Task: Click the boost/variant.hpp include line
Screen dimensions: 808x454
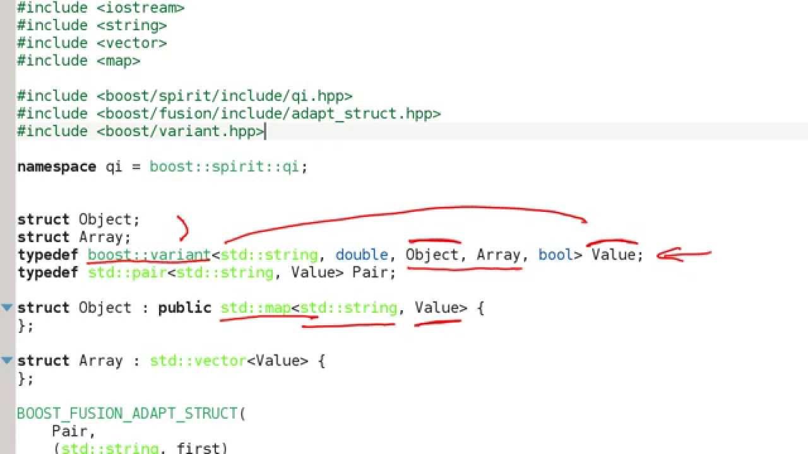Action: click(141, 131)
